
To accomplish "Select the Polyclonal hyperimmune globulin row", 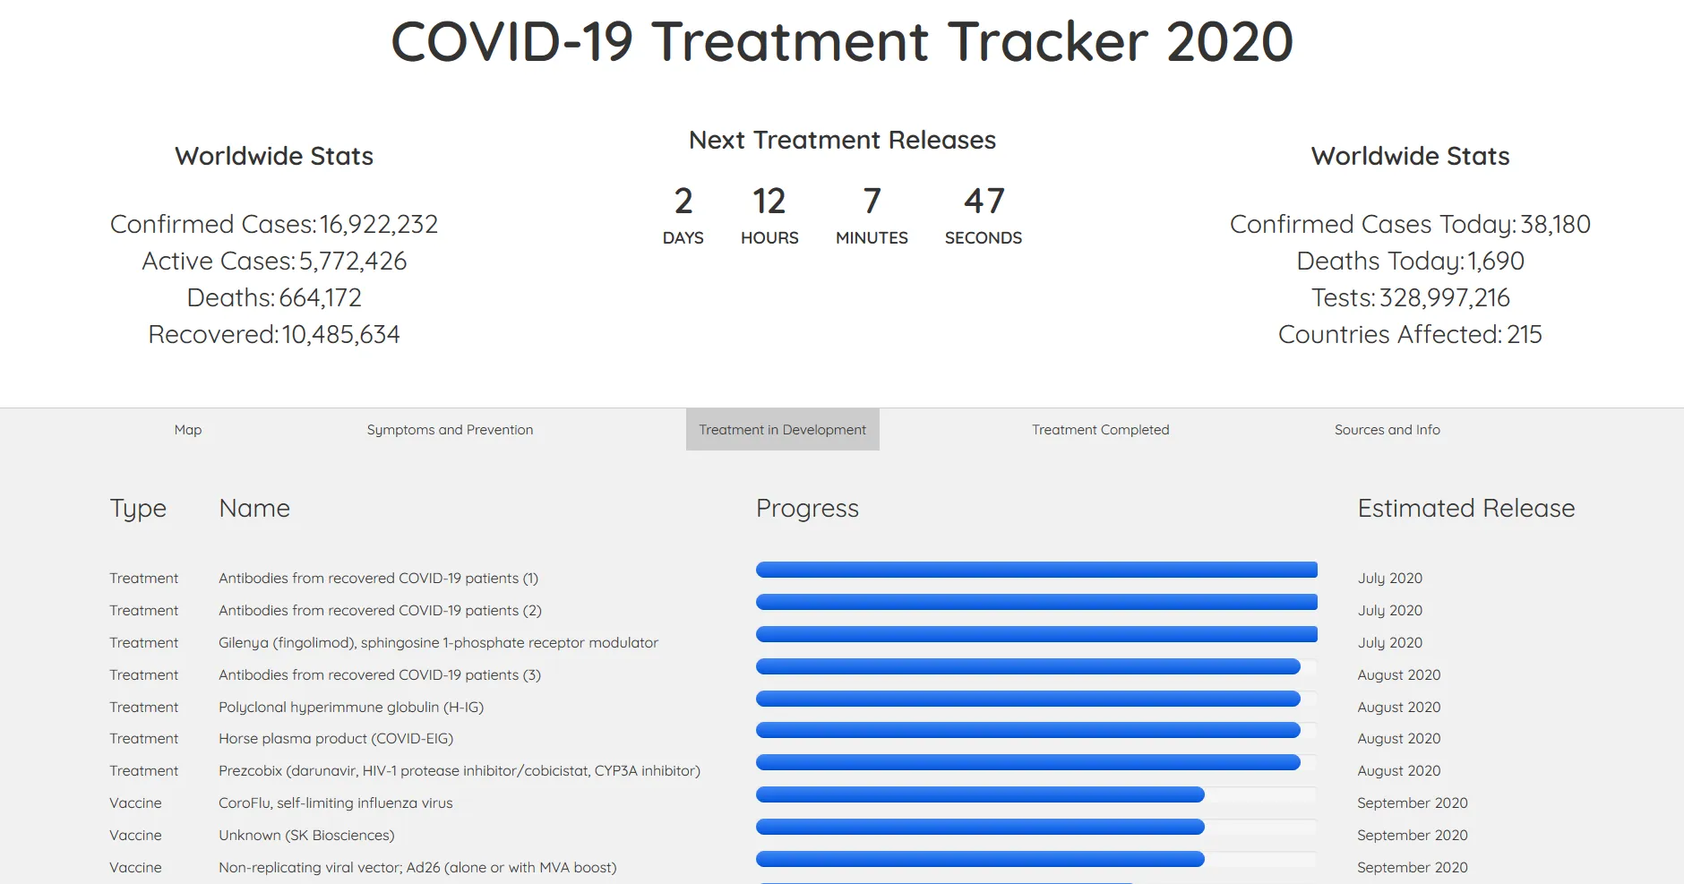I will tap(351, 707).
